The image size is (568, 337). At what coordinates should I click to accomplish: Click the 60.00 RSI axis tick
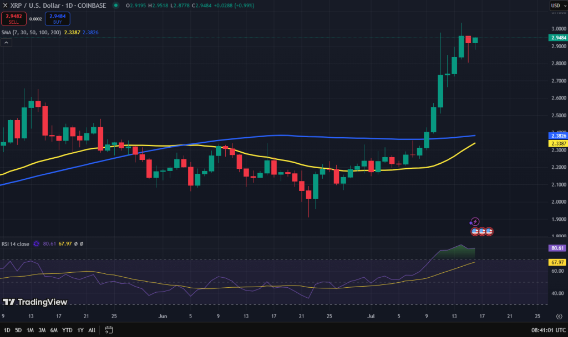(557, 271)
